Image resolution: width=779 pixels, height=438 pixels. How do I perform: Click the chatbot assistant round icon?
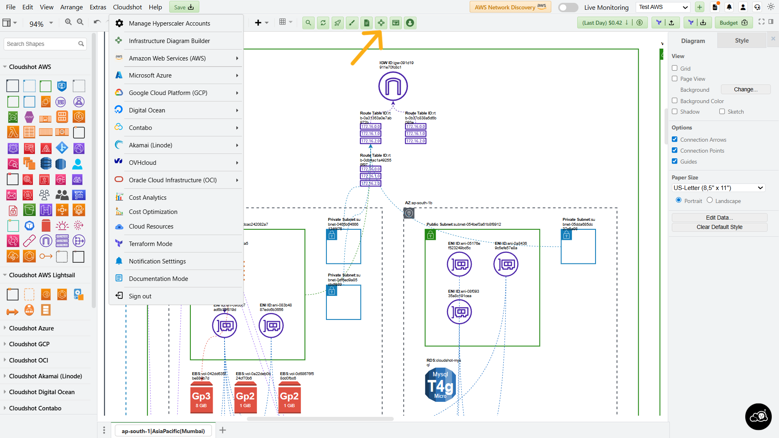[x=758, y=416]
